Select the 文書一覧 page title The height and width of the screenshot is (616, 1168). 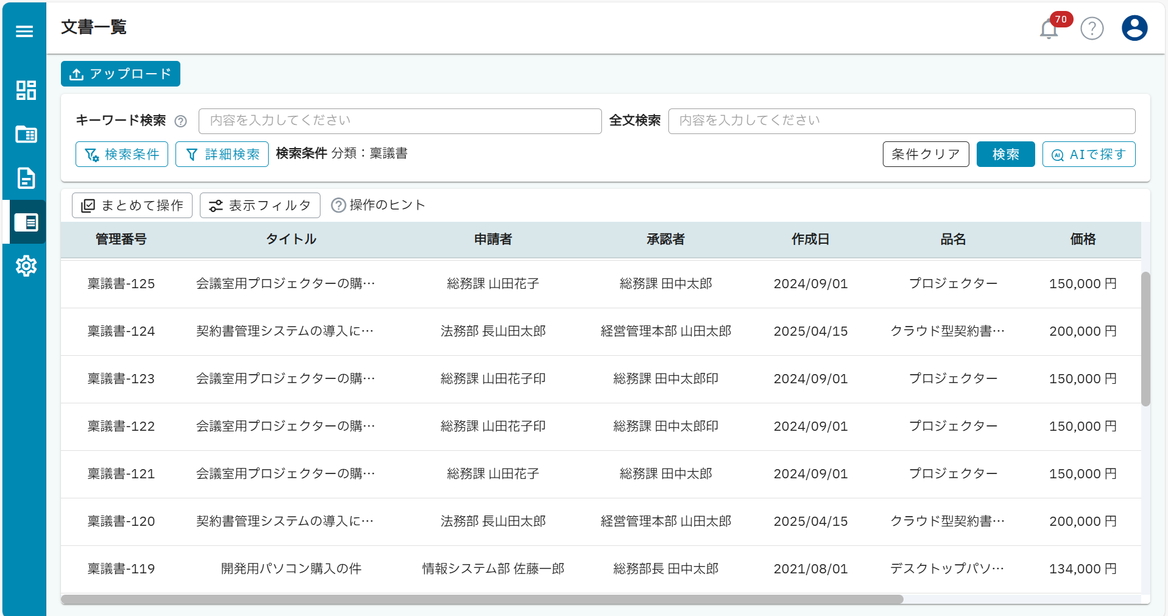(93, 27)
